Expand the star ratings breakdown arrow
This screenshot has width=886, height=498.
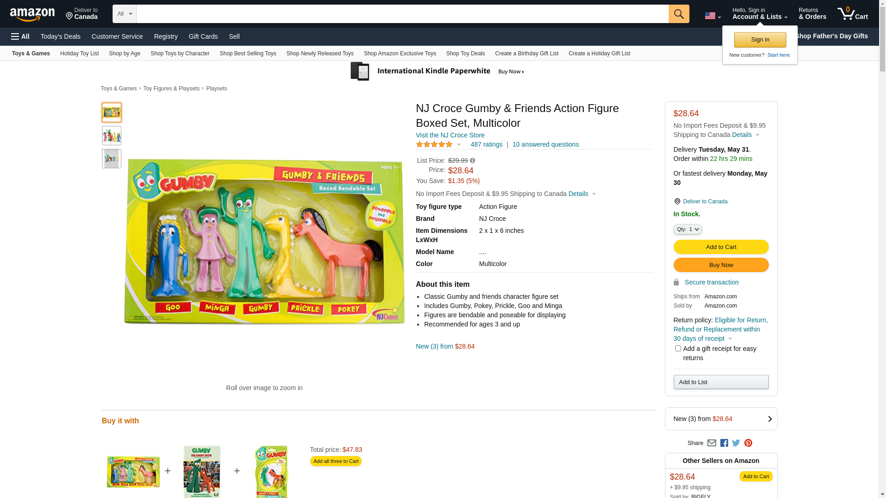pos(459,144)
